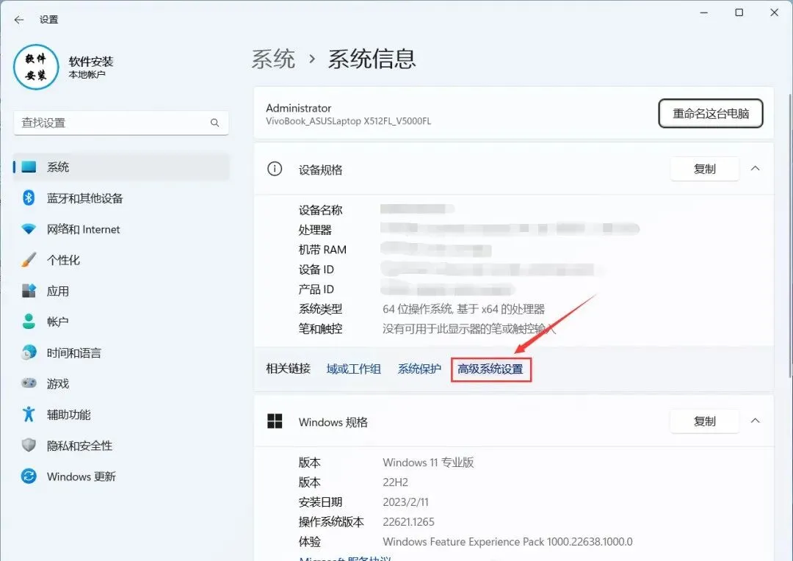The image size is (793, 561).
Task: Select the Windows 11 专业版 edition value
Action: [x=428, y=463]
